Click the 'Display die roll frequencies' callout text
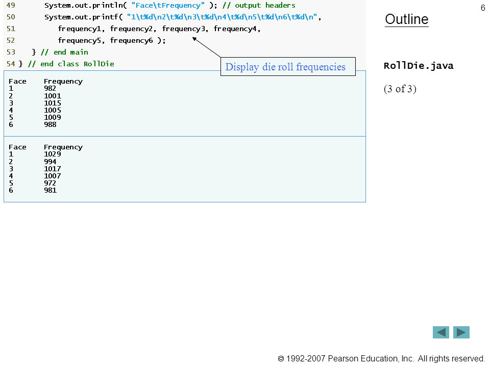The height and width of the screenshot is (367, 490). 285,67
